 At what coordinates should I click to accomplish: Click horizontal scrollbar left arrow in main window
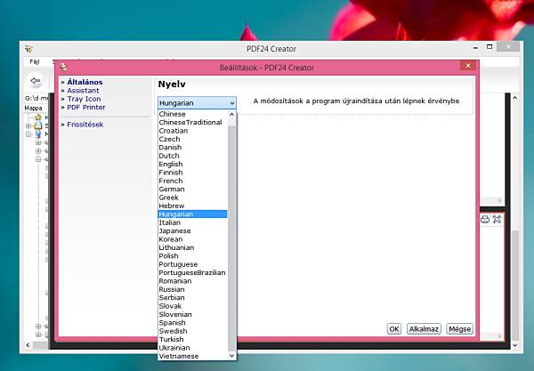click(x=28, y=345)
